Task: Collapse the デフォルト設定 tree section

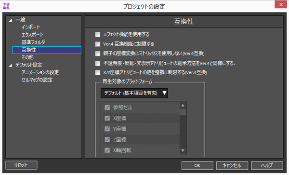Action: 11,65
